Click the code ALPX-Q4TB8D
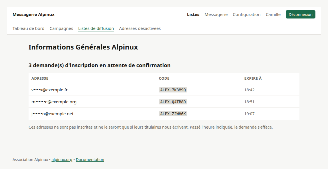The image size is (328, 169). [x=173, y=102]
